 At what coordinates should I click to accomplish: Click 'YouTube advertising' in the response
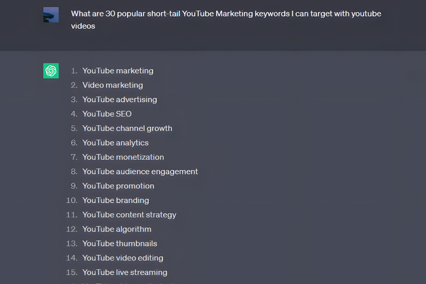click(x=119, y=99)
